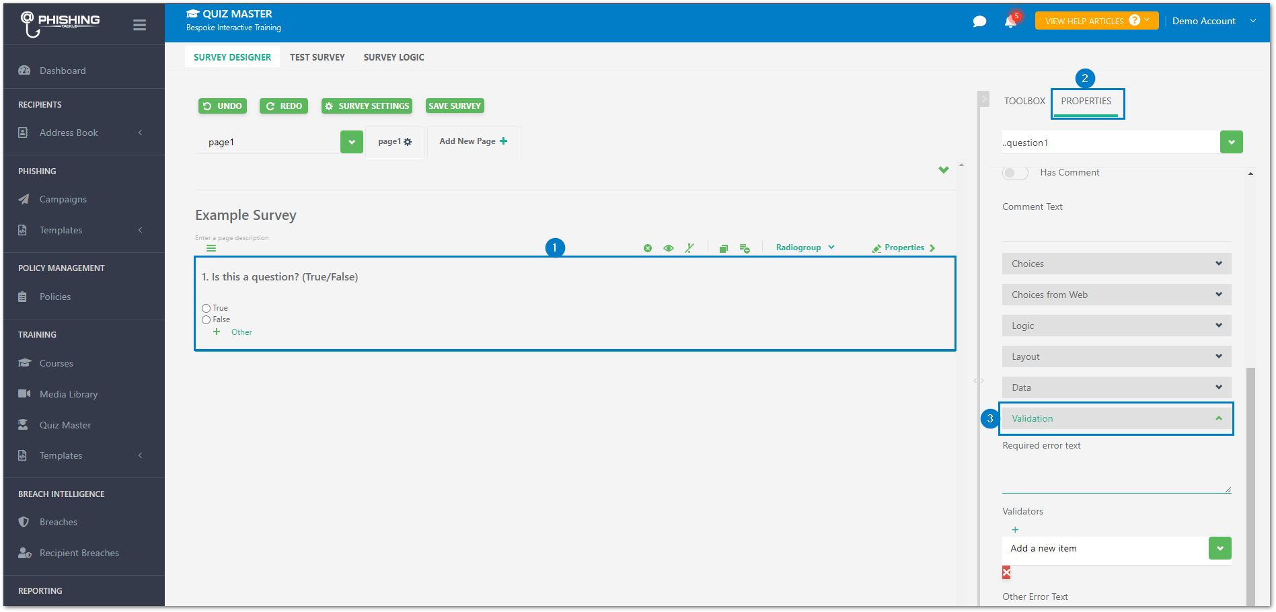Open Media Library
Viewport: 1276px width, 612px height.
68,394
